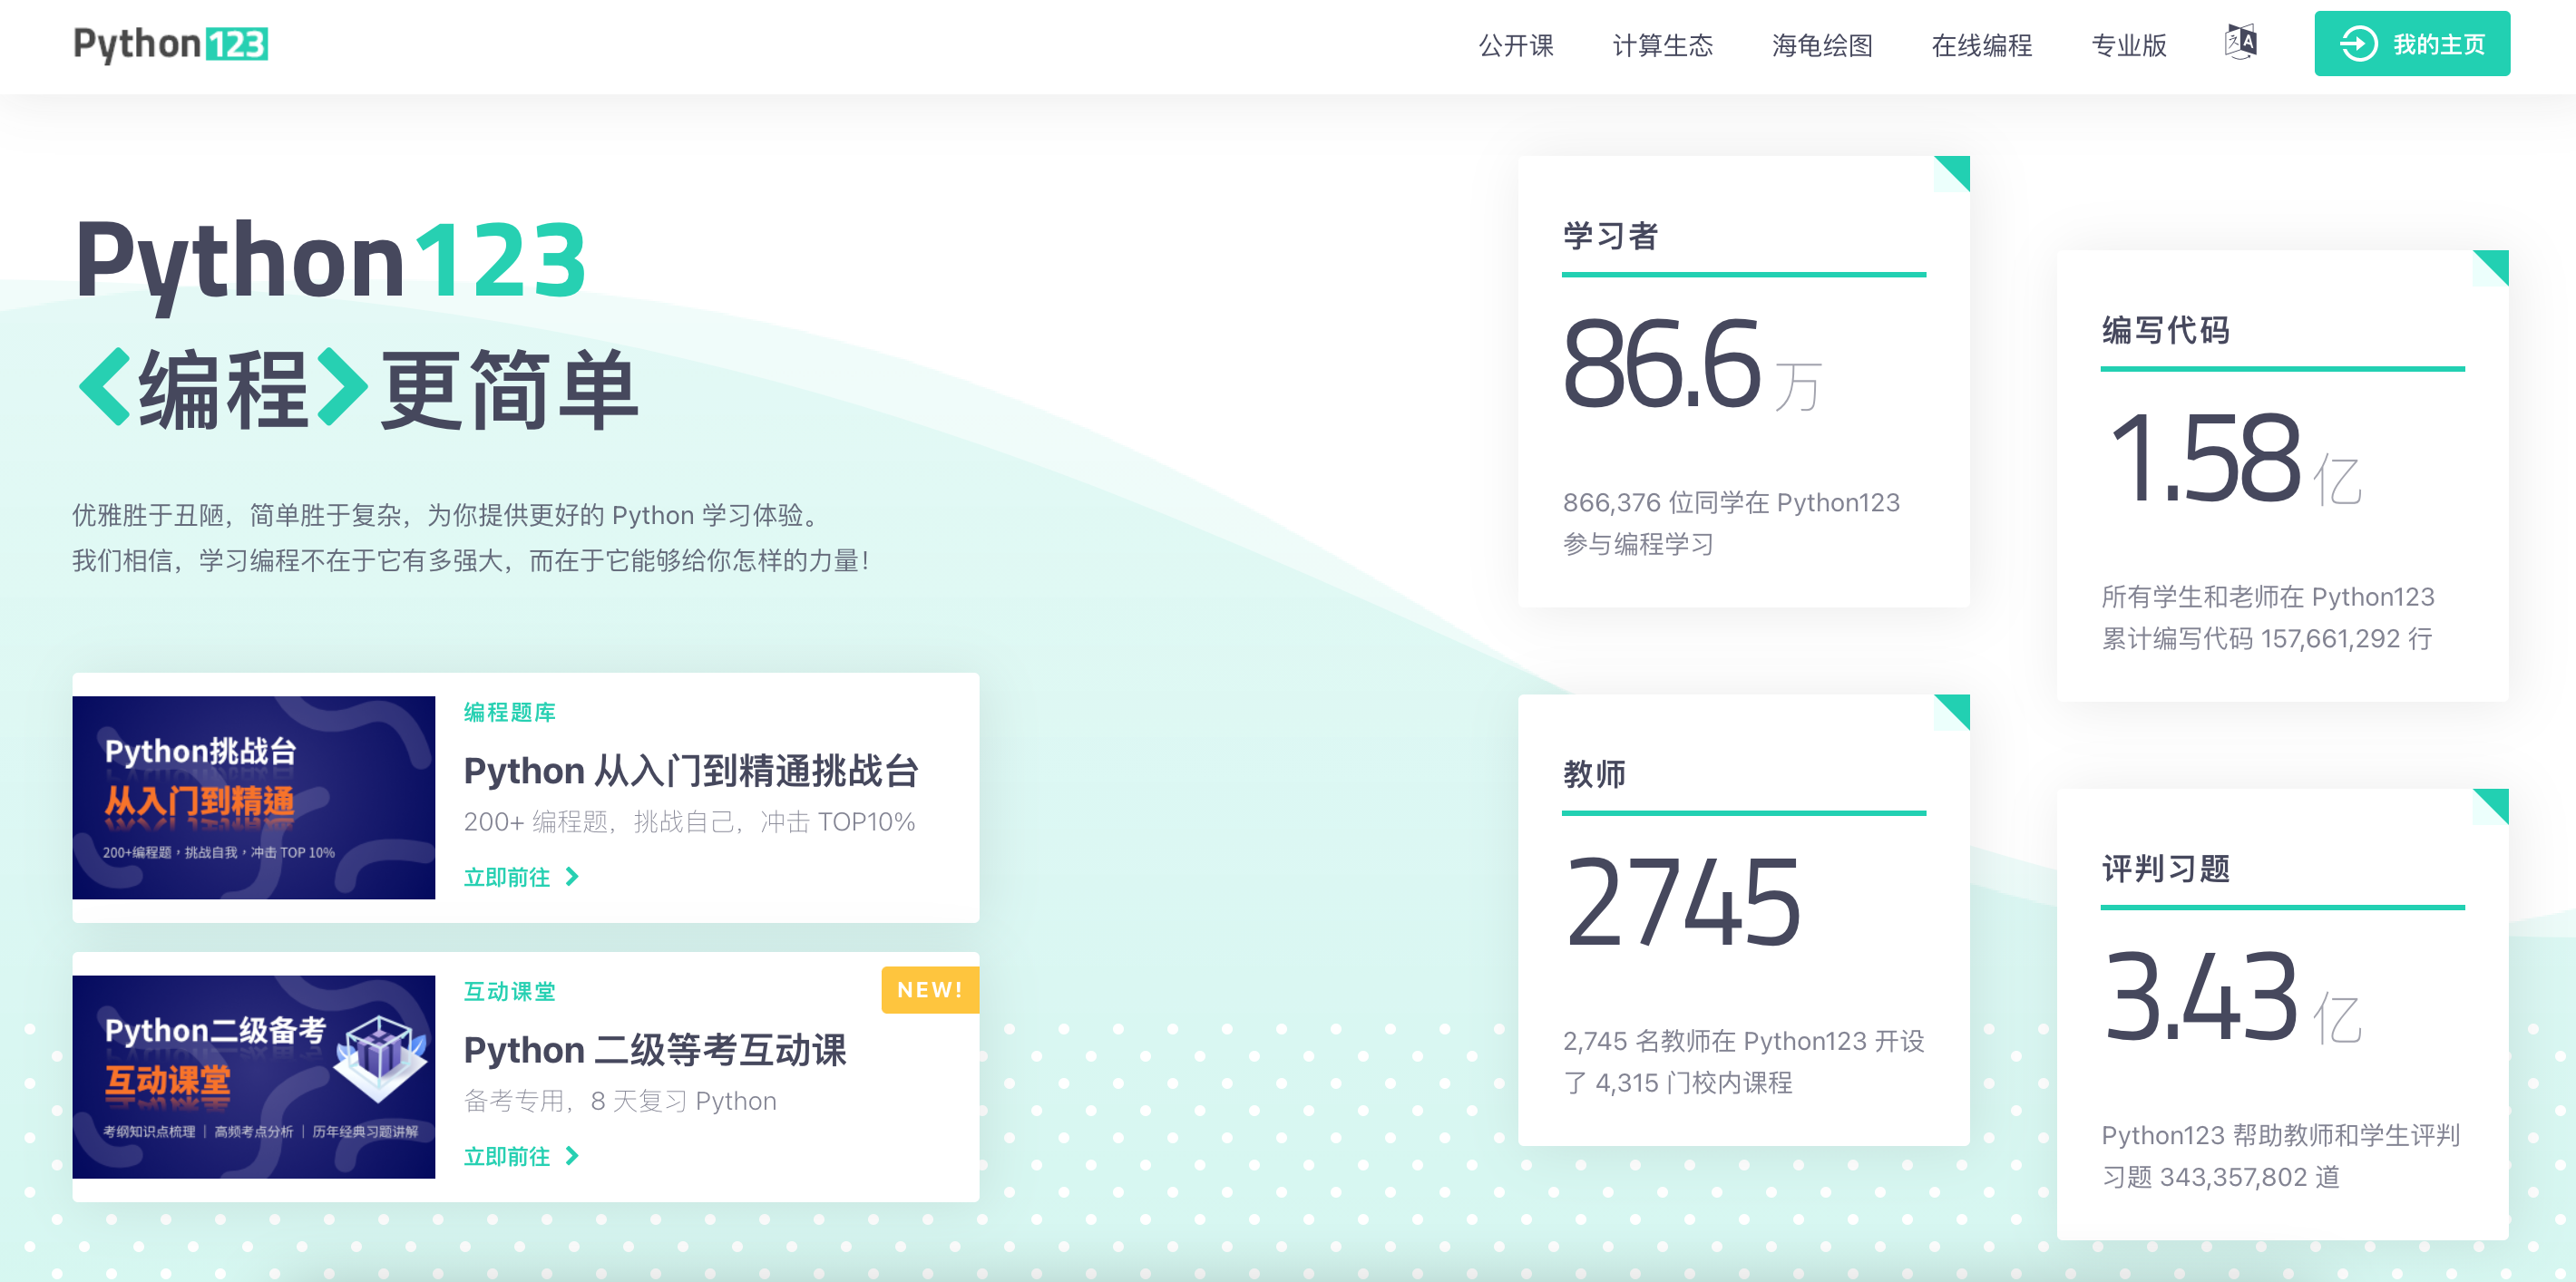
Task: Click the 我的主页 button
Action: point(2411,44)
